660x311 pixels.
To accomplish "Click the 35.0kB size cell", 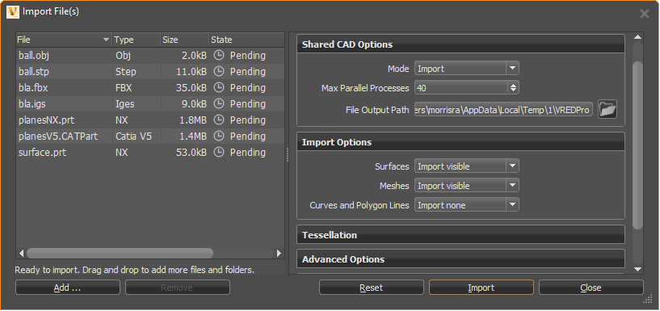I will coord(185,87).
